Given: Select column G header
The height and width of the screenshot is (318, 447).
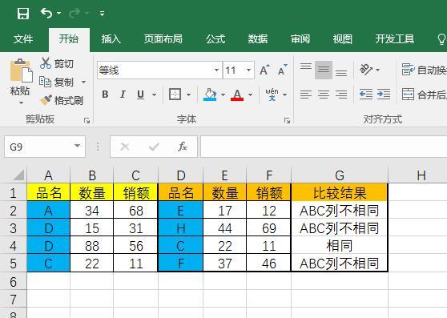Looking at the screenshot, I should point(340,175).
